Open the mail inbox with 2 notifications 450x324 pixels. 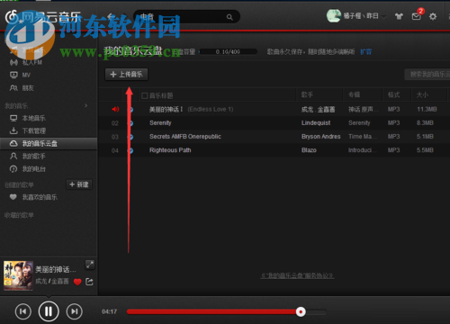[x=417, y=16]
